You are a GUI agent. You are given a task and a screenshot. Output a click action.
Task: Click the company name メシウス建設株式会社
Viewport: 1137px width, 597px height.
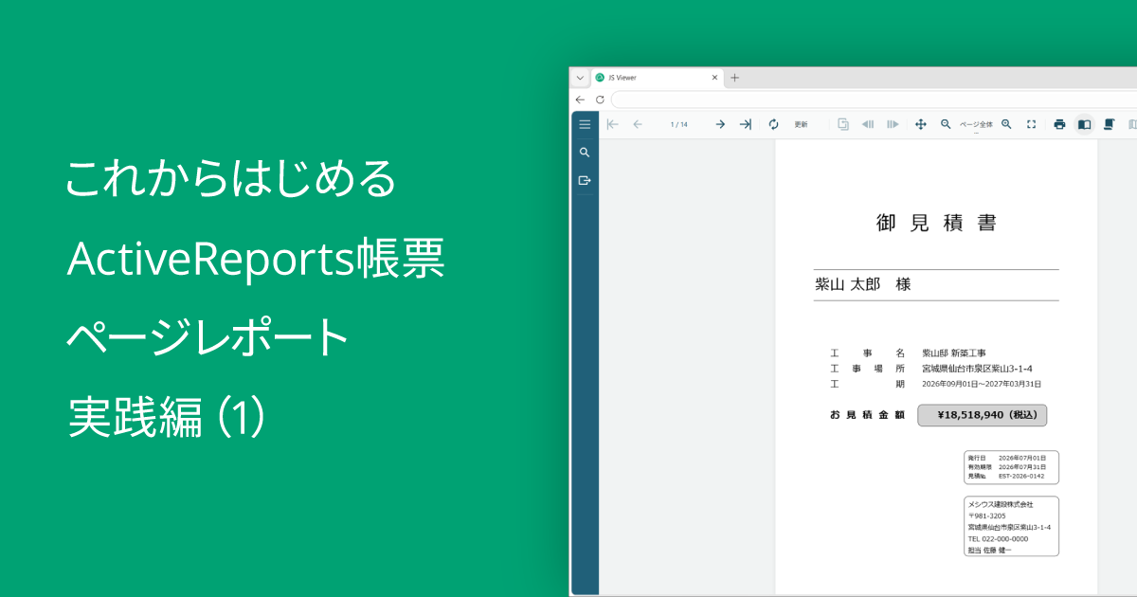click(x=1000, y=504)
